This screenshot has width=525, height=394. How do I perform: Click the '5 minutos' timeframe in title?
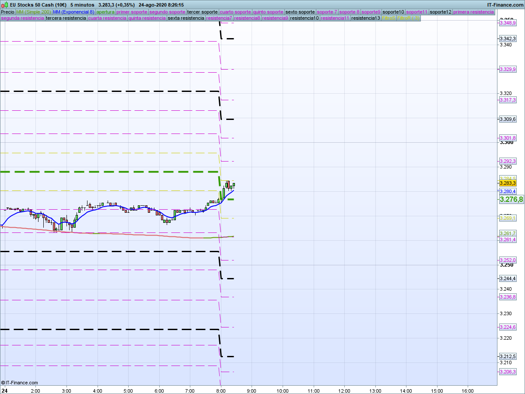coord(82,5)
